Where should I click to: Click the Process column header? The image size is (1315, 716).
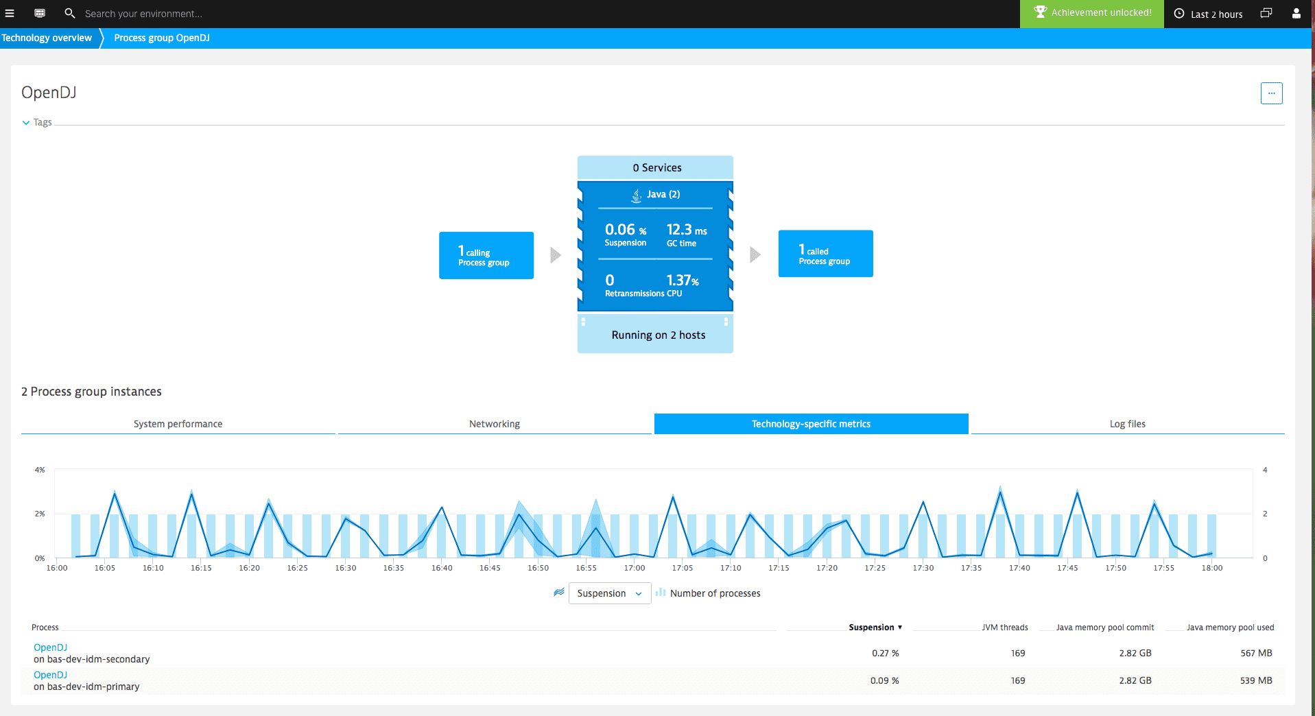(45, 628)
